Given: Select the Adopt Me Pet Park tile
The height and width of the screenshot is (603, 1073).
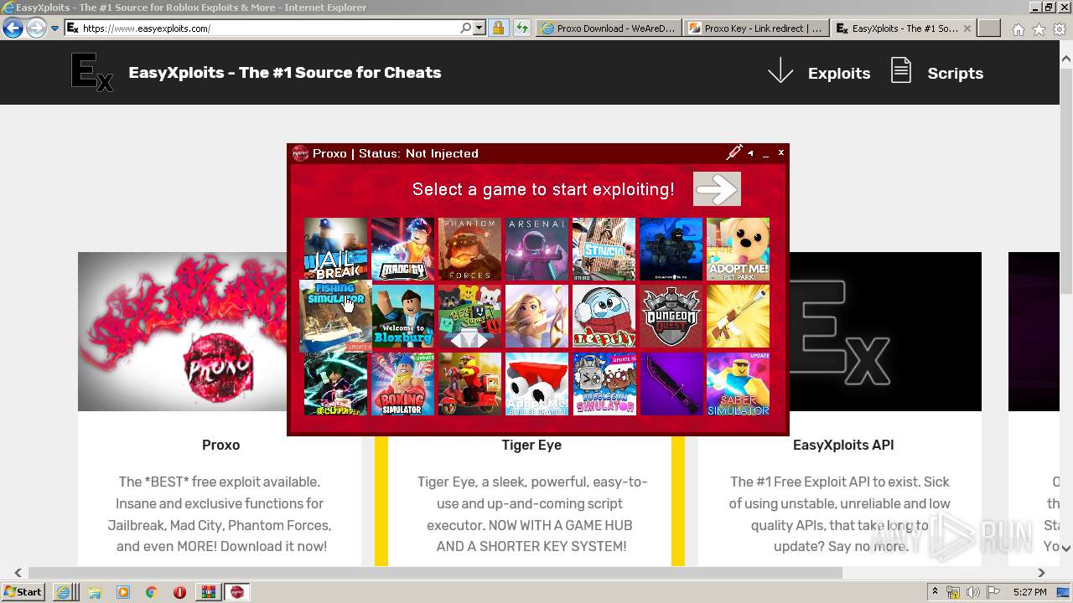Looking at the screenshot, I should pyautogui.click(x=738, y=249).
